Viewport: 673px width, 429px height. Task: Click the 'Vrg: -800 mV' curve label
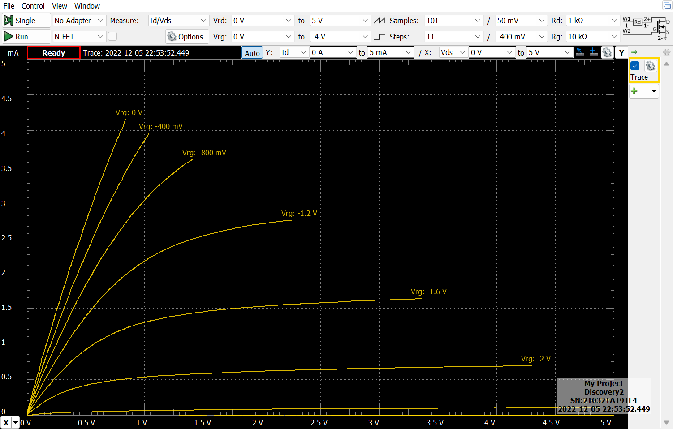click(x=204, y=153)
